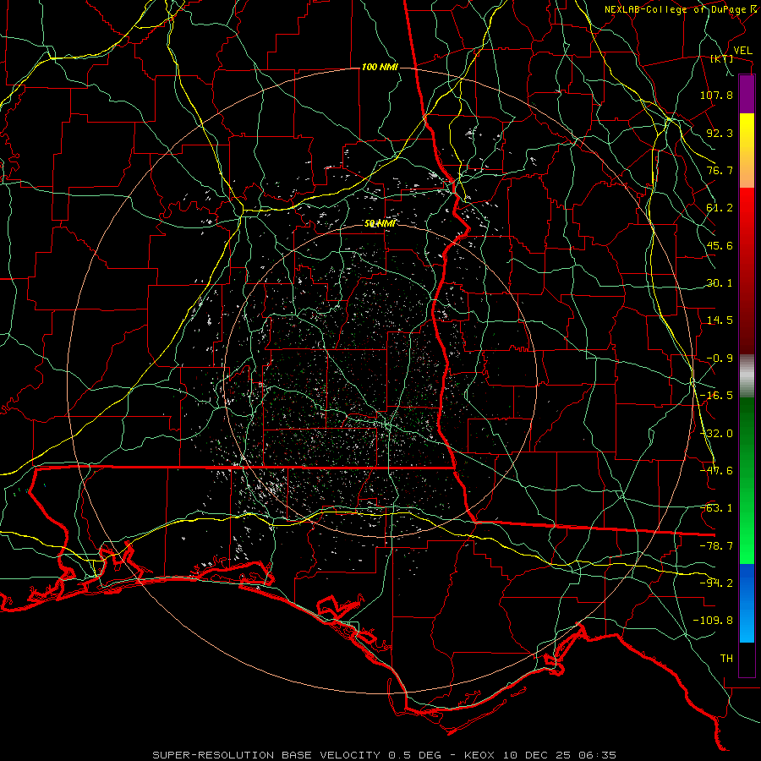
Task: Click the [KT] units label
Action: (x=722, y=58)
